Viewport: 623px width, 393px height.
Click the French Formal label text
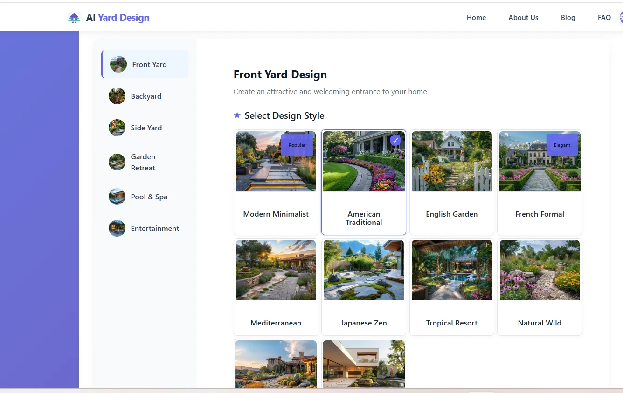(540, 214)
